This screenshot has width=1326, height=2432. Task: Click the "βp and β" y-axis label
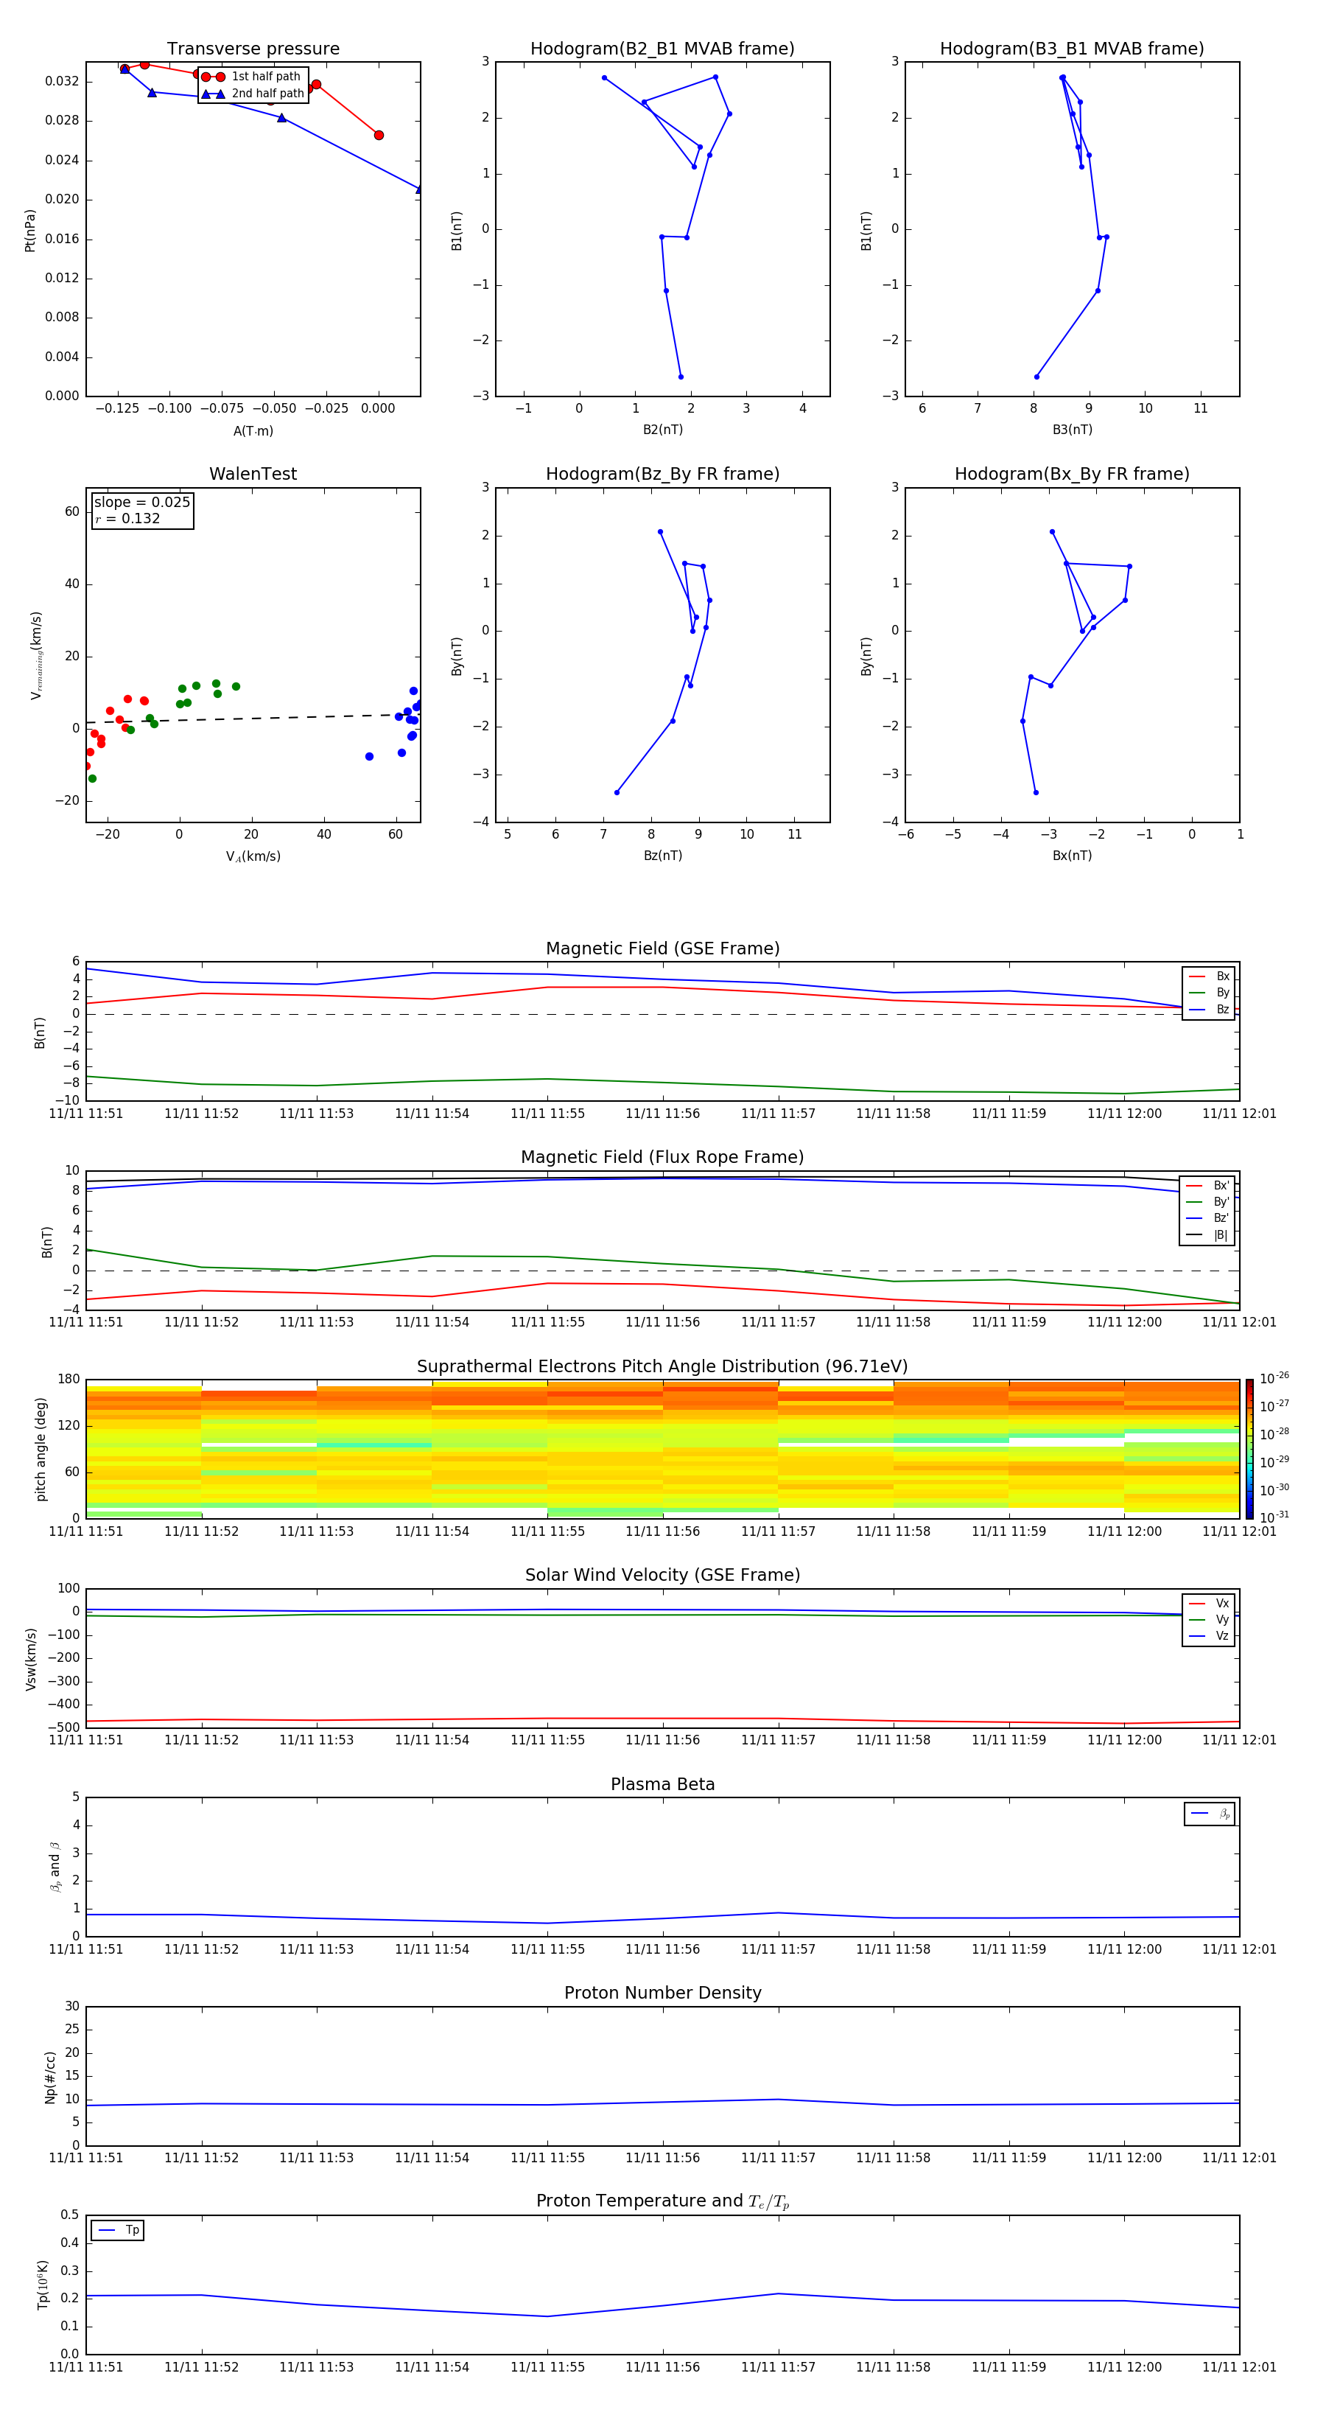click(55, 1867)
